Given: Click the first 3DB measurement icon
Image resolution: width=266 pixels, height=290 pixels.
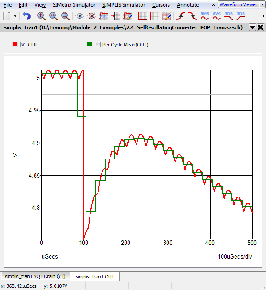Looking at the screenshot, I should click(x=229, y=16).
